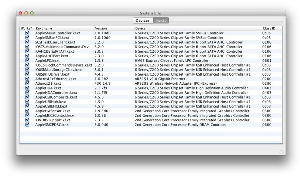This screenshot has height=178, width=302.
Task: Click the Works? column header
Action: click(x=27, y=28)
